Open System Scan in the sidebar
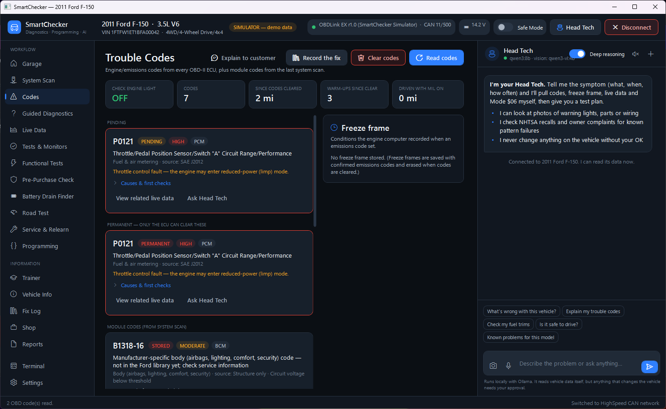 (47, 80)
